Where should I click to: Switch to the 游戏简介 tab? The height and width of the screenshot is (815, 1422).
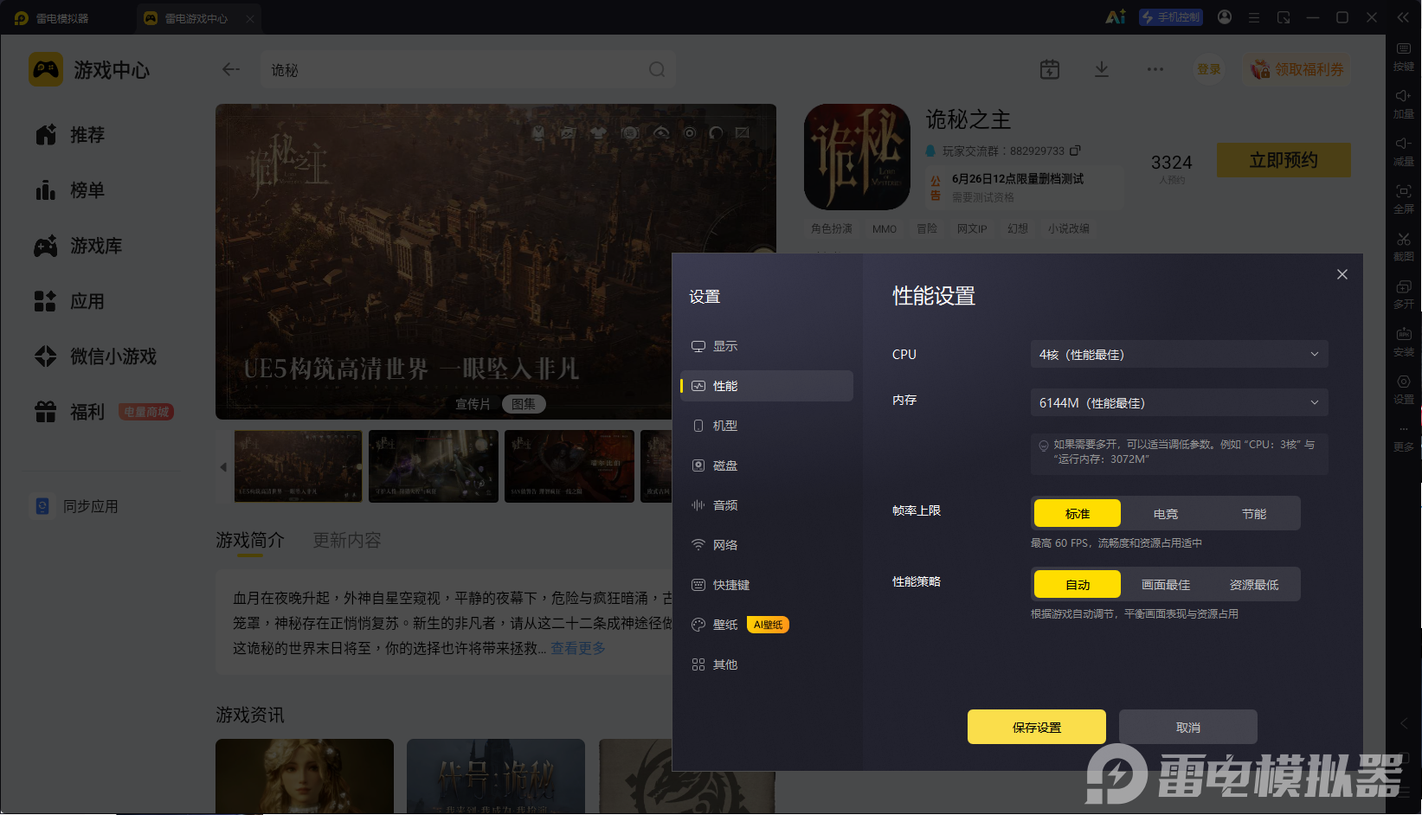[250, 540]
